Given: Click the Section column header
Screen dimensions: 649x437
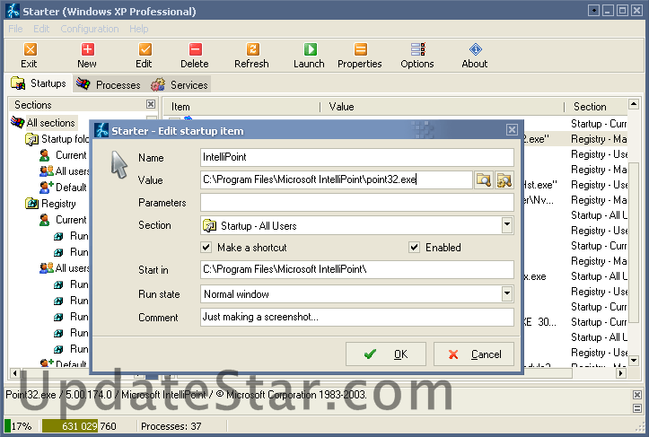Looking at the screenshot, I should click(x=596, y=107).
